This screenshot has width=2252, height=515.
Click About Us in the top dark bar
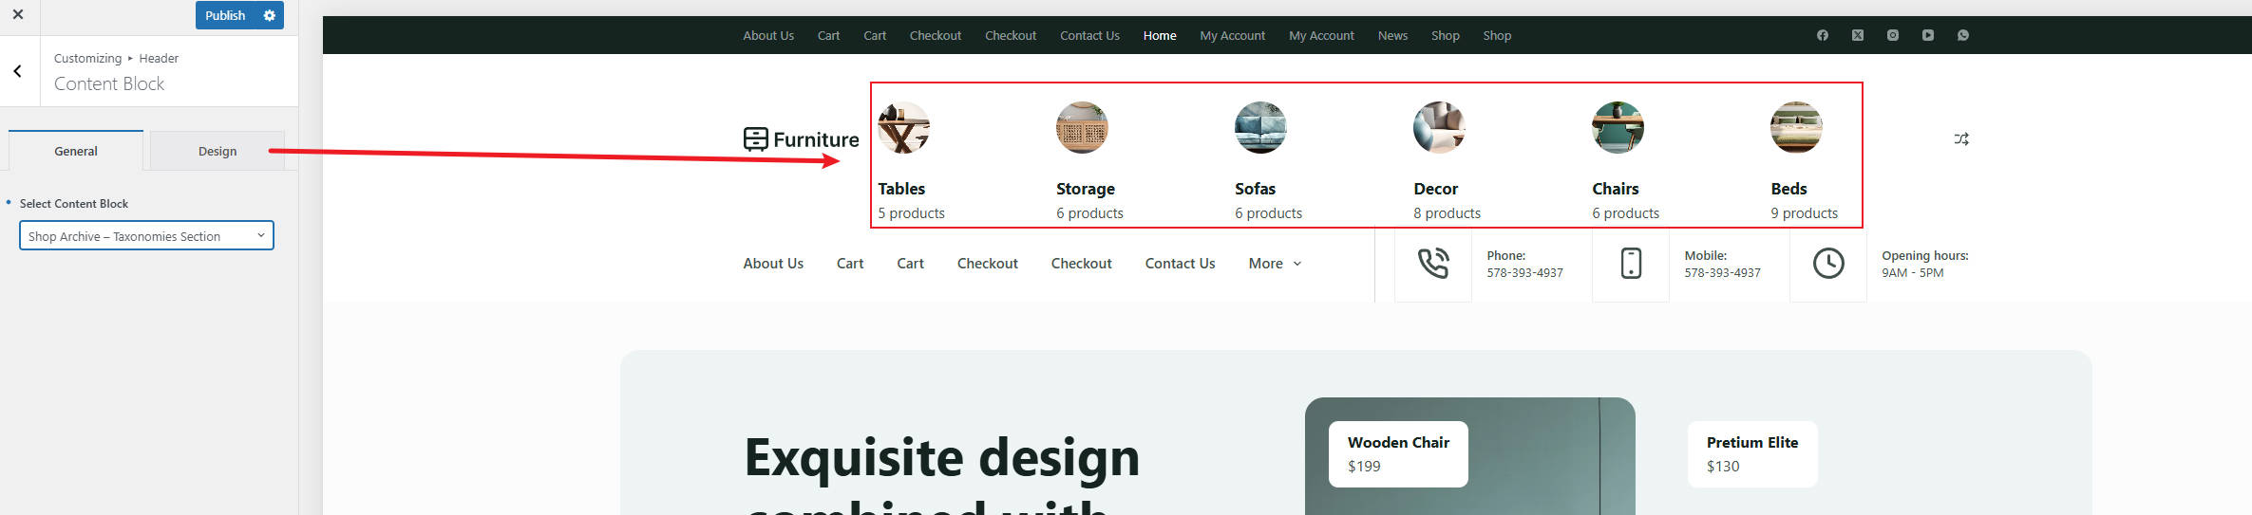tap(768, 35)
